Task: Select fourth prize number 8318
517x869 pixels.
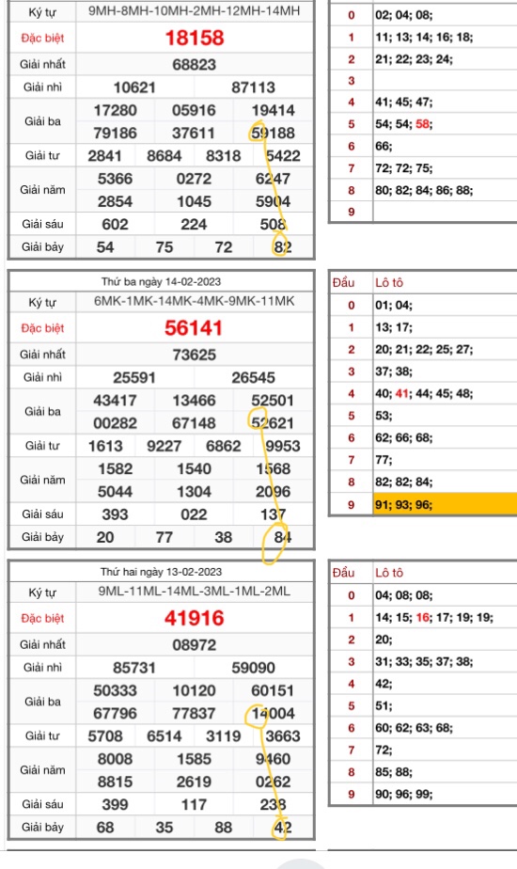Action: pyautogui.click(x=224, y=156)
